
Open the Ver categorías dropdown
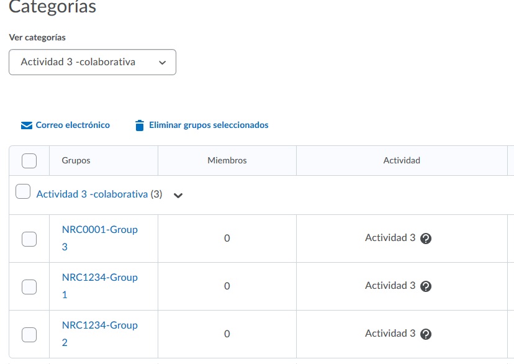tap(92, 62)
